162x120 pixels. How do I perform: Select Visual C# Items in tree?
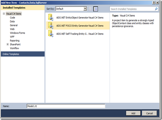point(14,14)
